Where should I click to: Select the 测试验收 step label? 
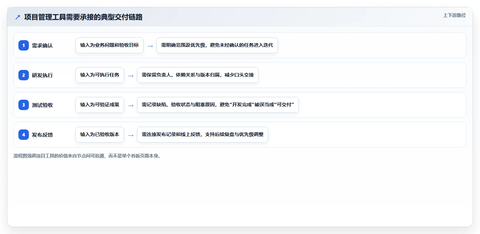pos(42,105)
